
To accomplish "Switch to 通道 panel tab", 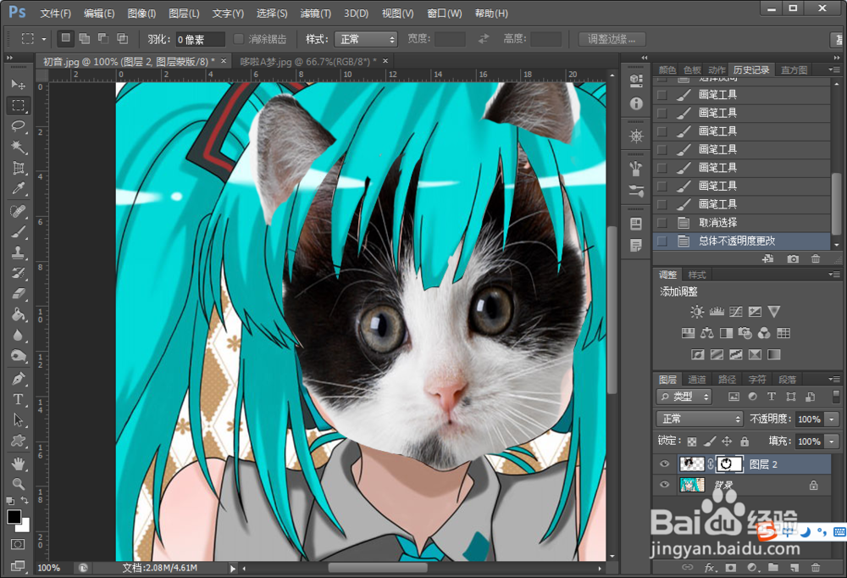I will click(697, 379).
